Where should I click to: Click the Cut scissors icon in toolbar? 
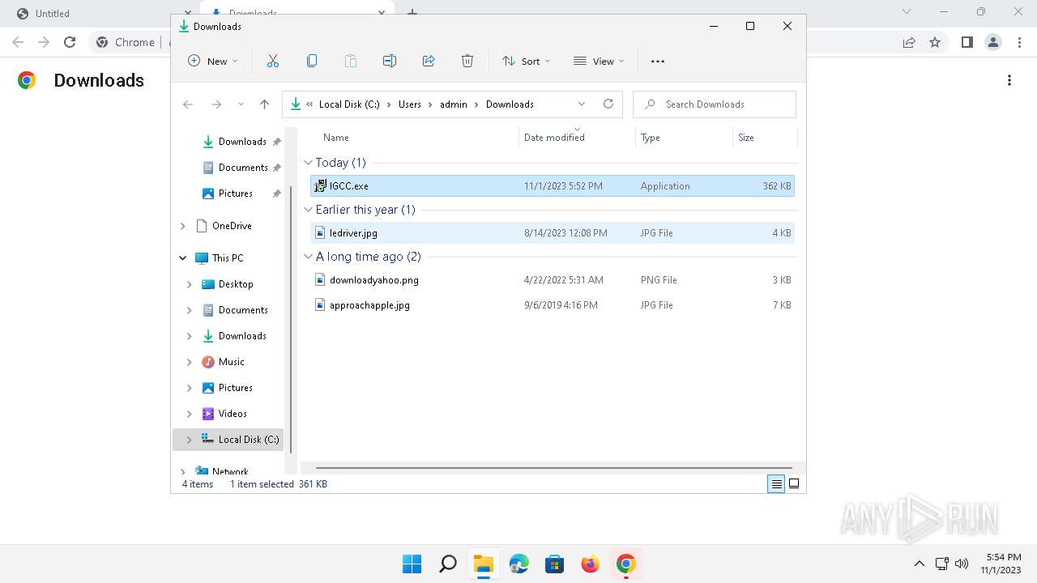(x=273, y=61)
